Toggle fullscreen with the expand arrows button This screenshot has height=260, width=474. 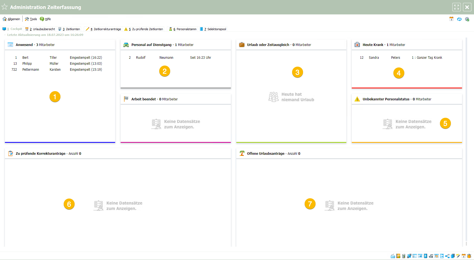(457, 7)
